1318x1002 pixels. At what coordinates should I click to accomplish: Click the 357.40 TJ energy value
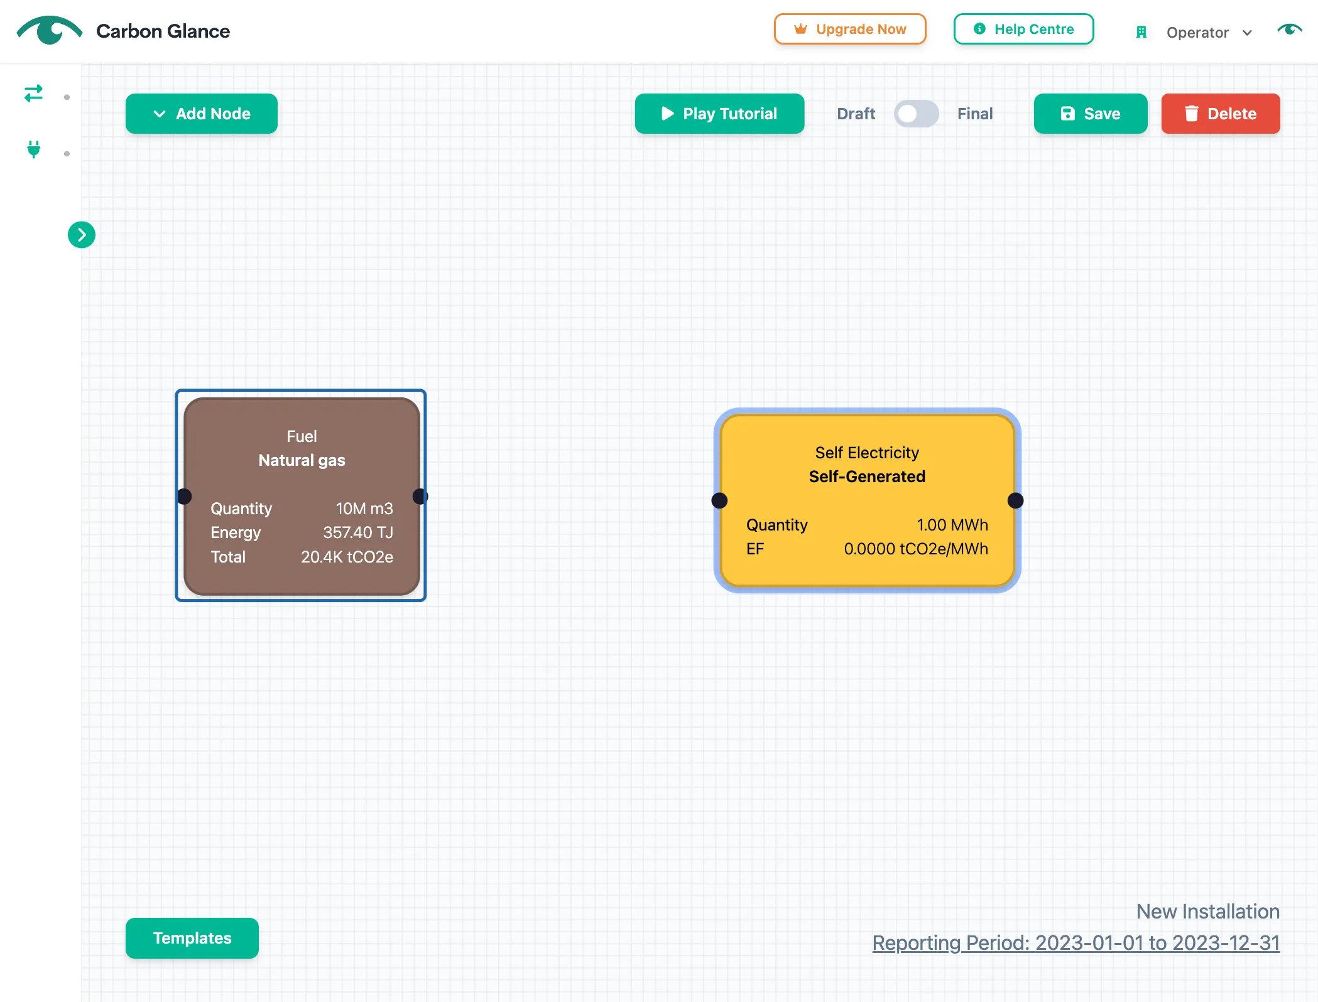point(358,532)
